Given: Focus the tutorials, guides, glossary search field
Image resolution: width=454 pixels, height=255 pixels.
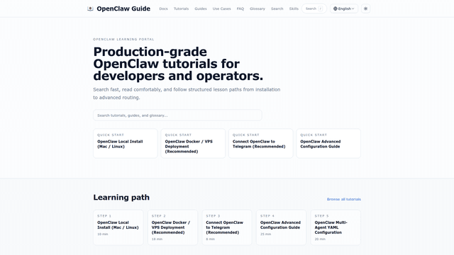Looking at the screenshot, I should pyautogui.click(x=177, y=115).
